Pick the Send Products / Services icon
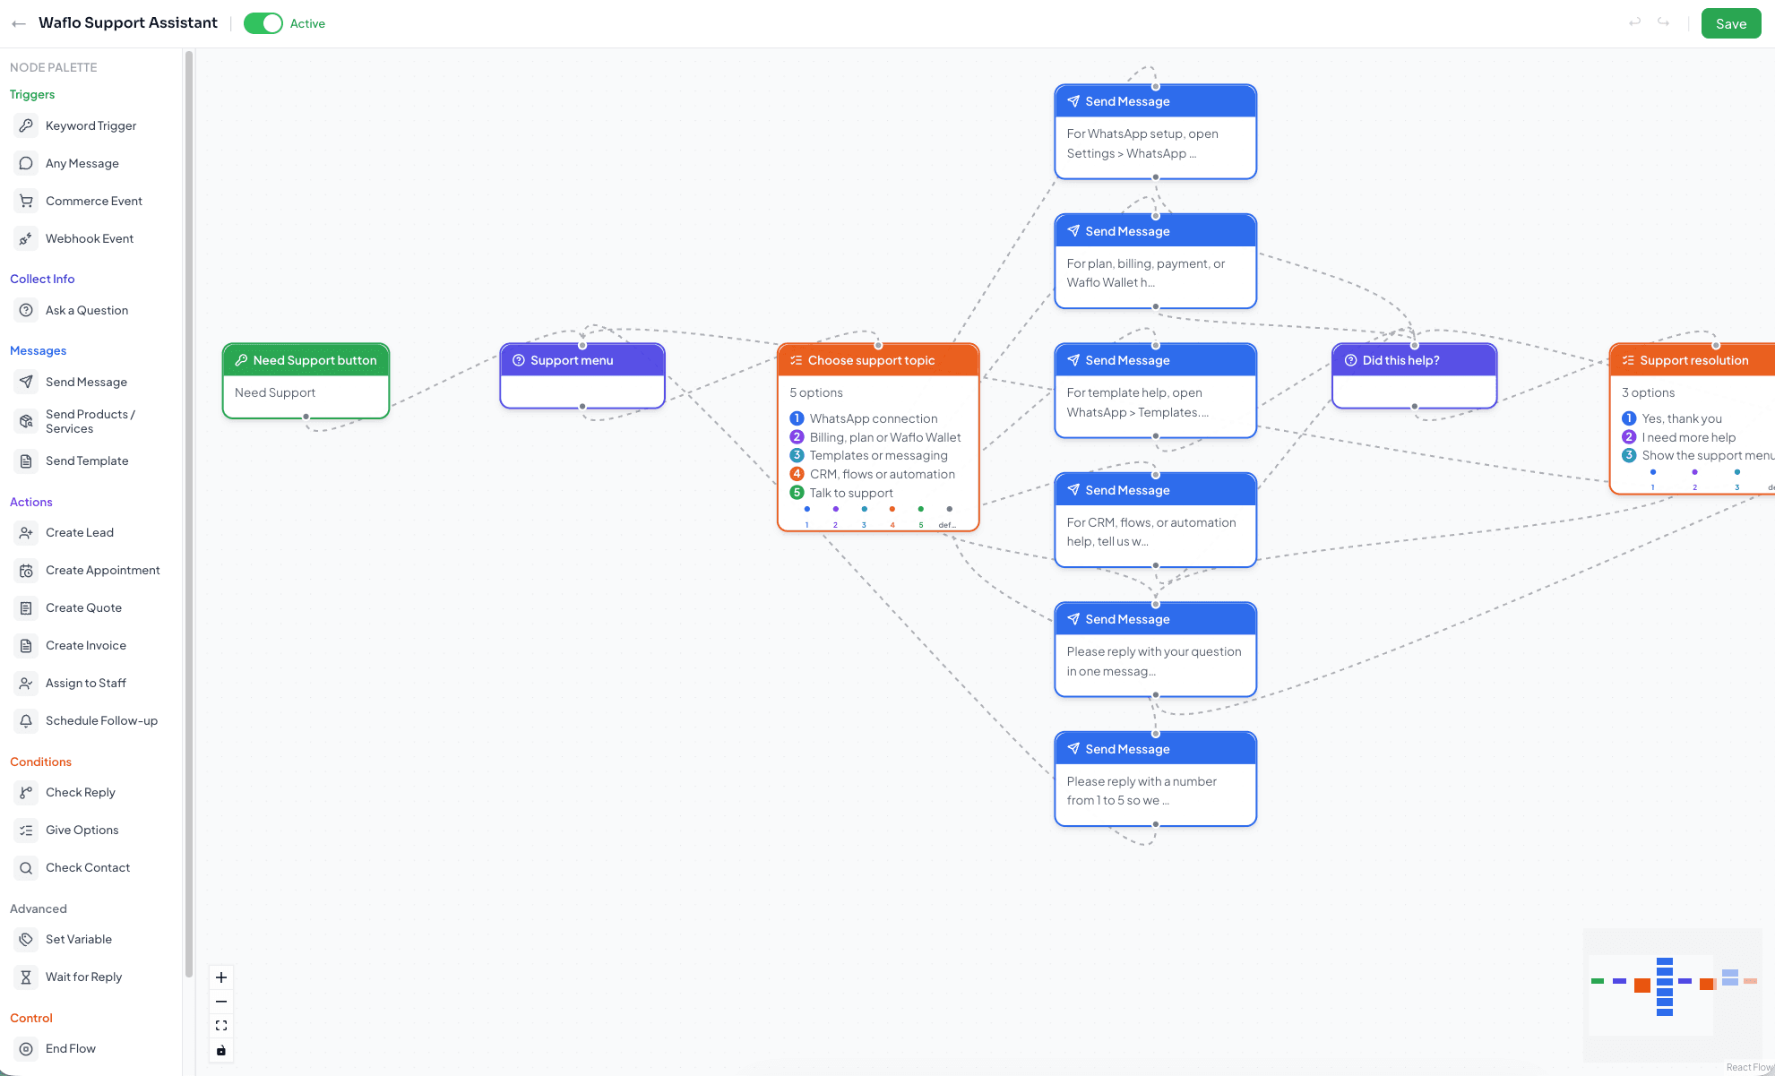 coord(26,421)
